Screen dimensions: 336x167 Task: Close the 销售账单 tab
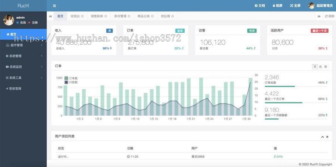pyautogui.click(x=106, y=16)
